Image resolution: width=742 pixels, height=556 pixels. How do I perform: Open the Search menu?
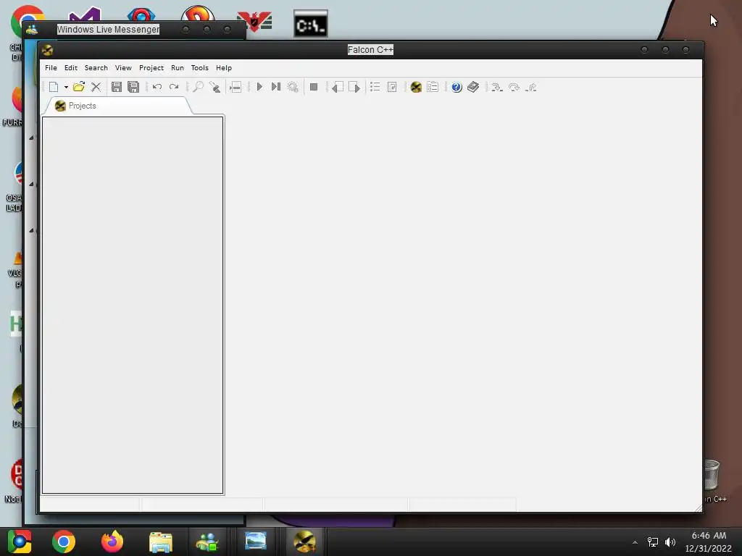96,67
